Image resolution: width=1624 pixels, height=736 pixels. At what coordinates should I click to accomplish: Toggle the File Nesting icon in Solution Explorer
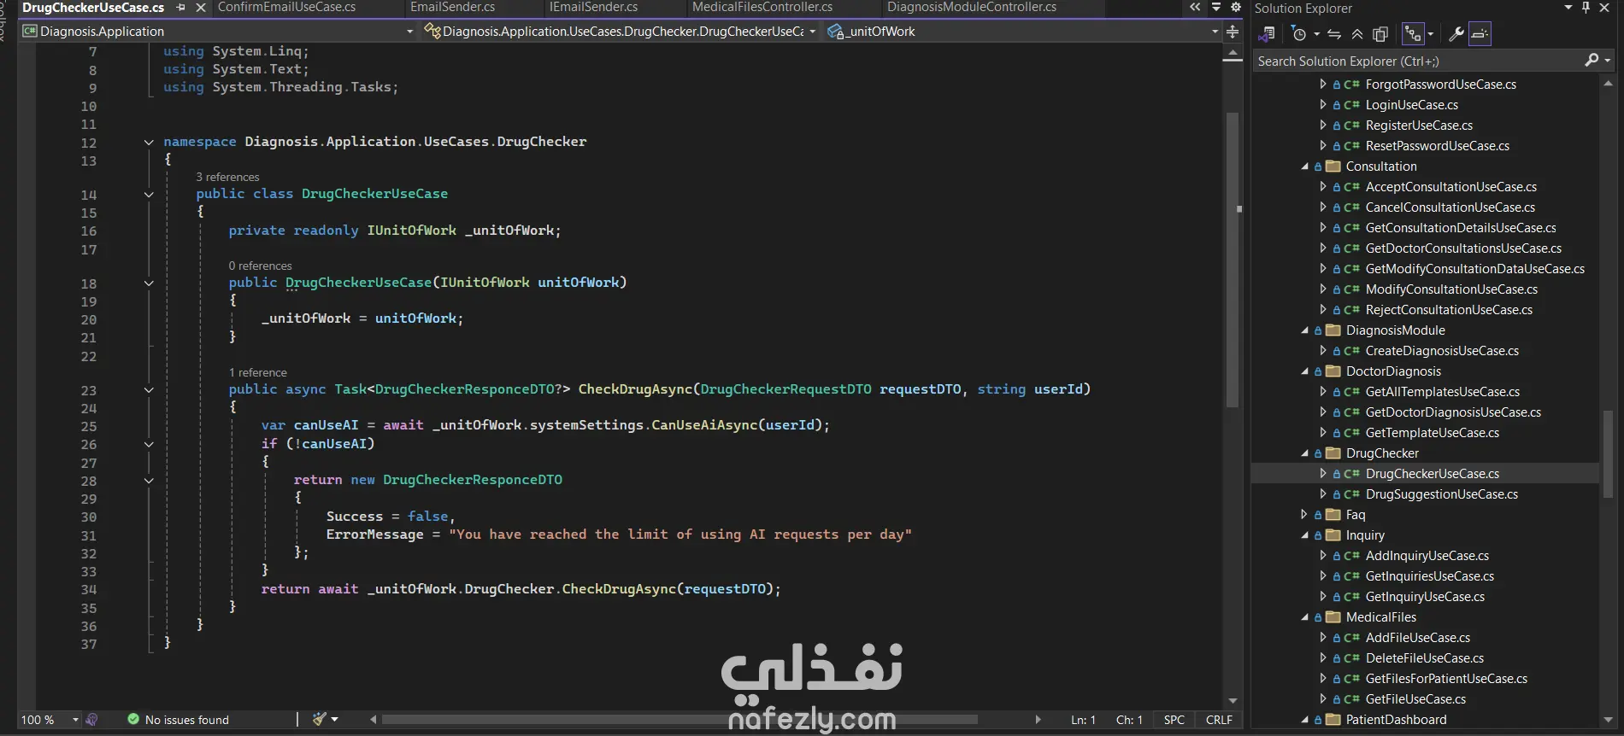(1413, 34)
